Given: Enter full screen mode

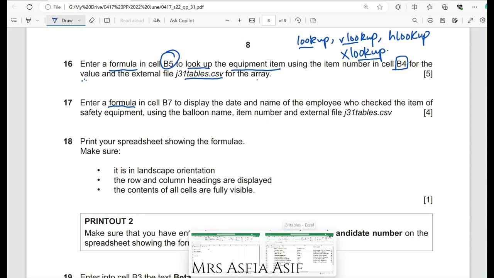Looking at the screenshot, I should (470, 20).
